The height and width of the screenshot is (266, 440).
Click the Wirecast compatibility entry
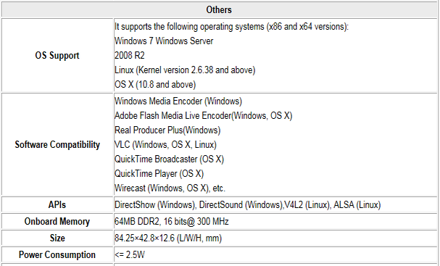(170, 188)
